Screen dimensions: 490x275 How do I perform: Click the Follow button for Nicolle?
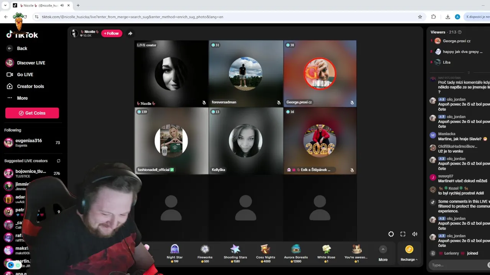111,33
